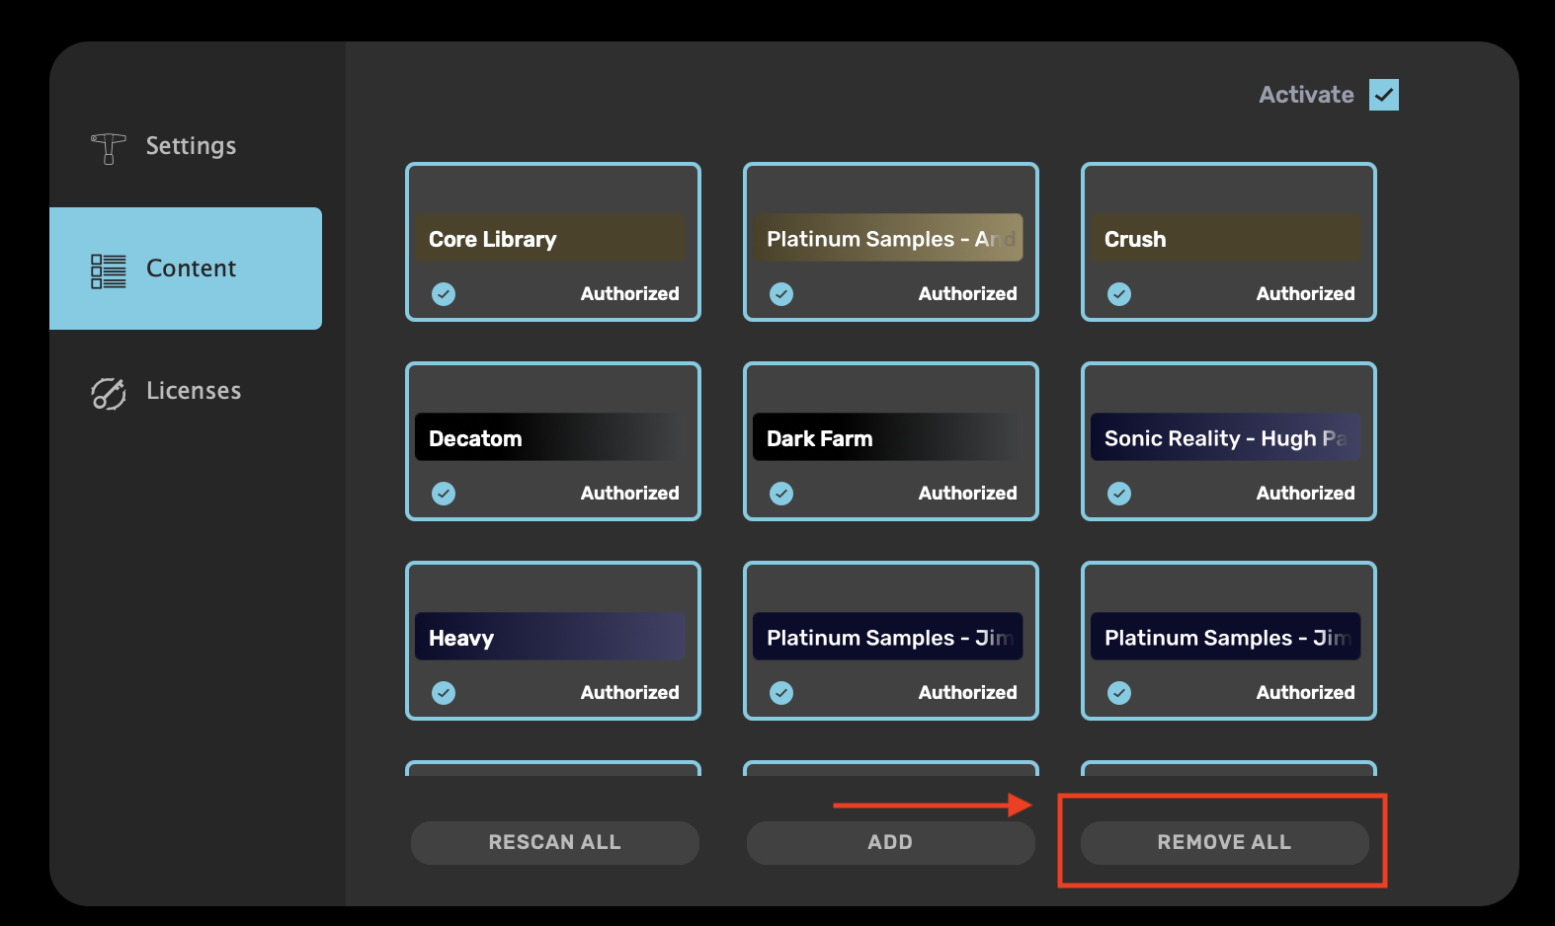This screenshot has width=1555, height=926.
Task: Click the Licenses key icon
Action: (109, 393)
